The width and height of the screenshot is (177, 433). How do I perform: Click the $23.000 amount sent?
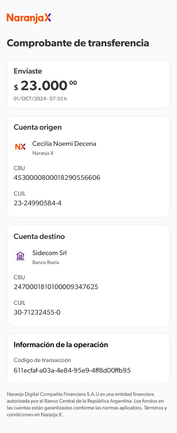[45, 86]
